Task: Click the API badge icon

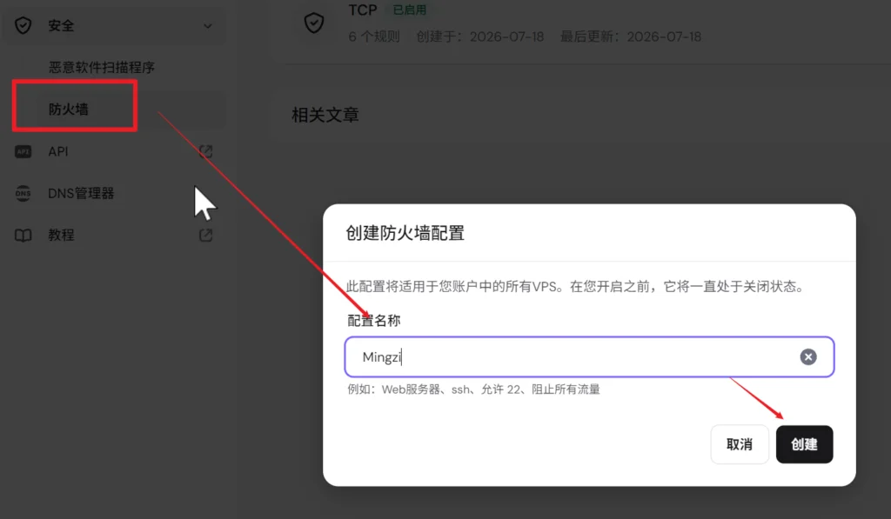Action: (x=23, y=151)
